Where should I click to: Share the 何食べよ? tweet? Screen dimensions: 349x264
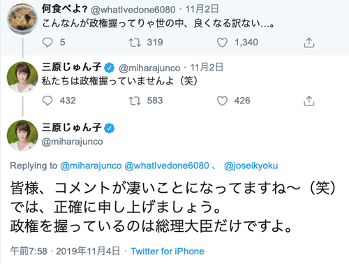(x=309, y=43)
